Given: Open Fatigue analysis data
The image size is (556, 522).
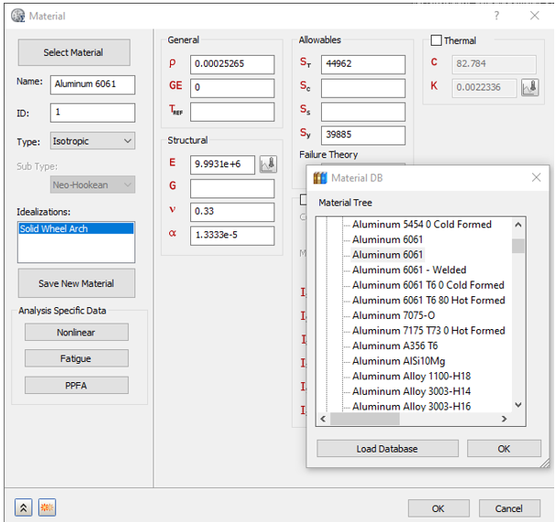Looking at the screenshot, I should pos(76,358).
